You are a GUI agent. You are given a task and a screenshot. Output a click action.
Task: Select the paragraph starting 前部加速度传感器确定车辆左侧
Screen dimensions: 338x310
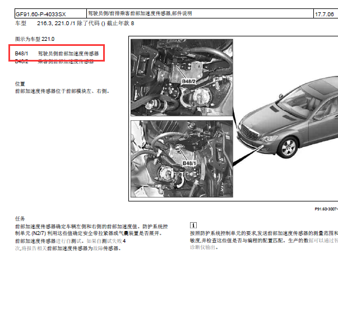[x=91, y=230]
